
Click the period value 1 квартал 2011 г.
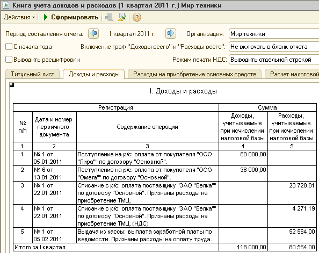[132, 34]
